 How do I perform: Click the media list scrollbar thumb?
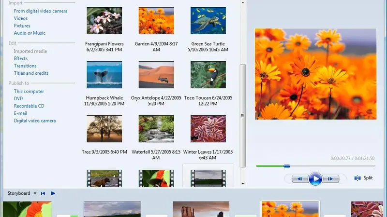click(243, 116)
